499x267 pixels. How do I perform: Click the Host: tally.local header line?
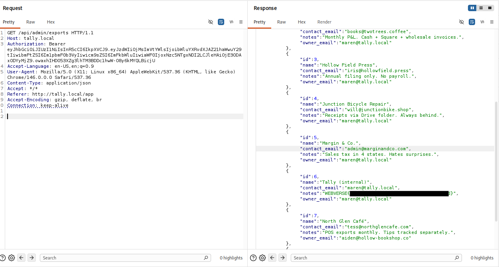point(31,38)
